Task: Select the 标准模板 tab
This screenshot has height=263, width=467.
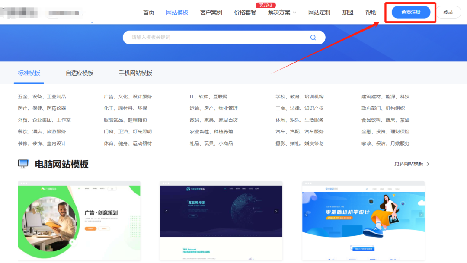Action: click(29, 73)
